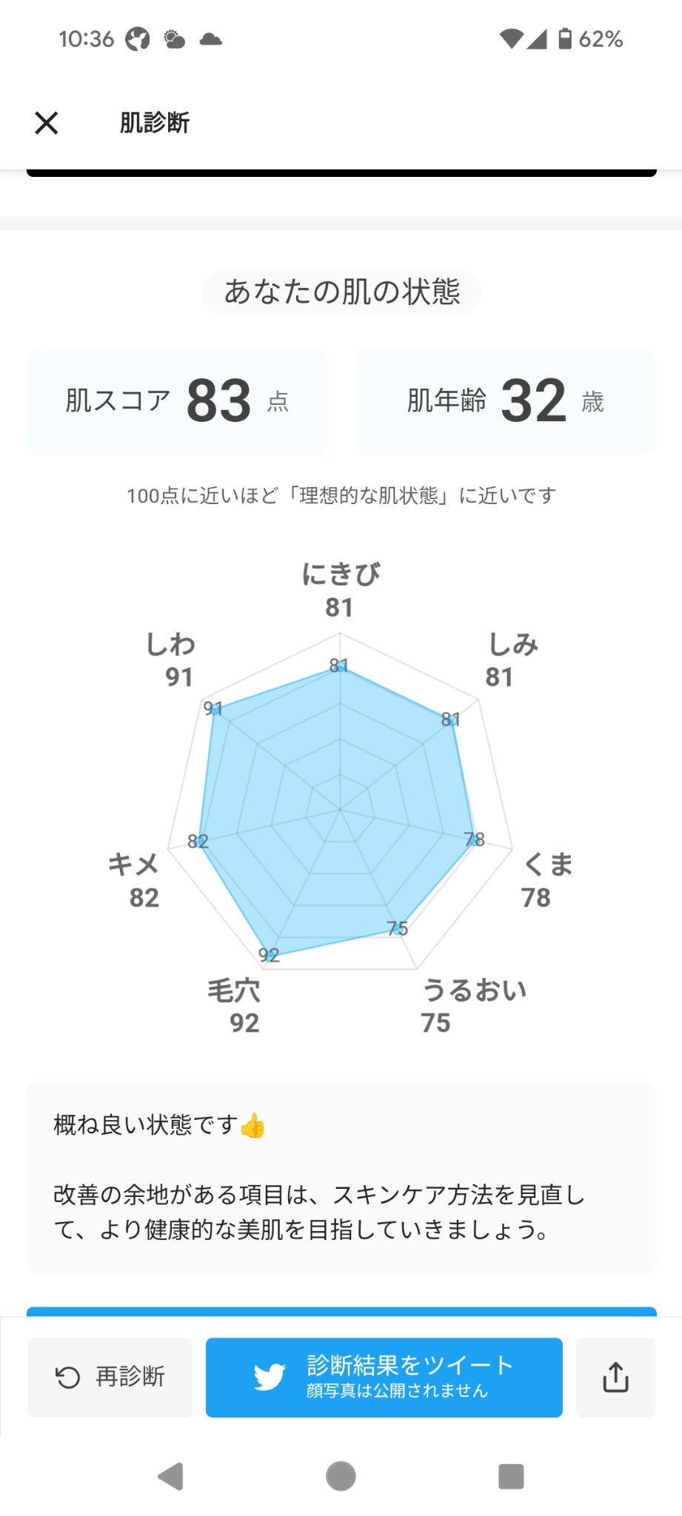Tap Android home circle button
This screenshot has width=682, height=1516.
(341, 1476)
